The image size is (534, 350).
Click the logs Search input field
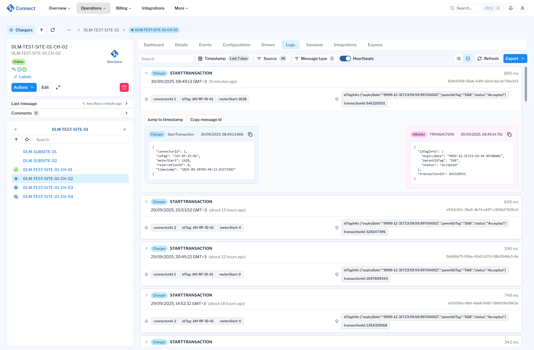(165, 59)
